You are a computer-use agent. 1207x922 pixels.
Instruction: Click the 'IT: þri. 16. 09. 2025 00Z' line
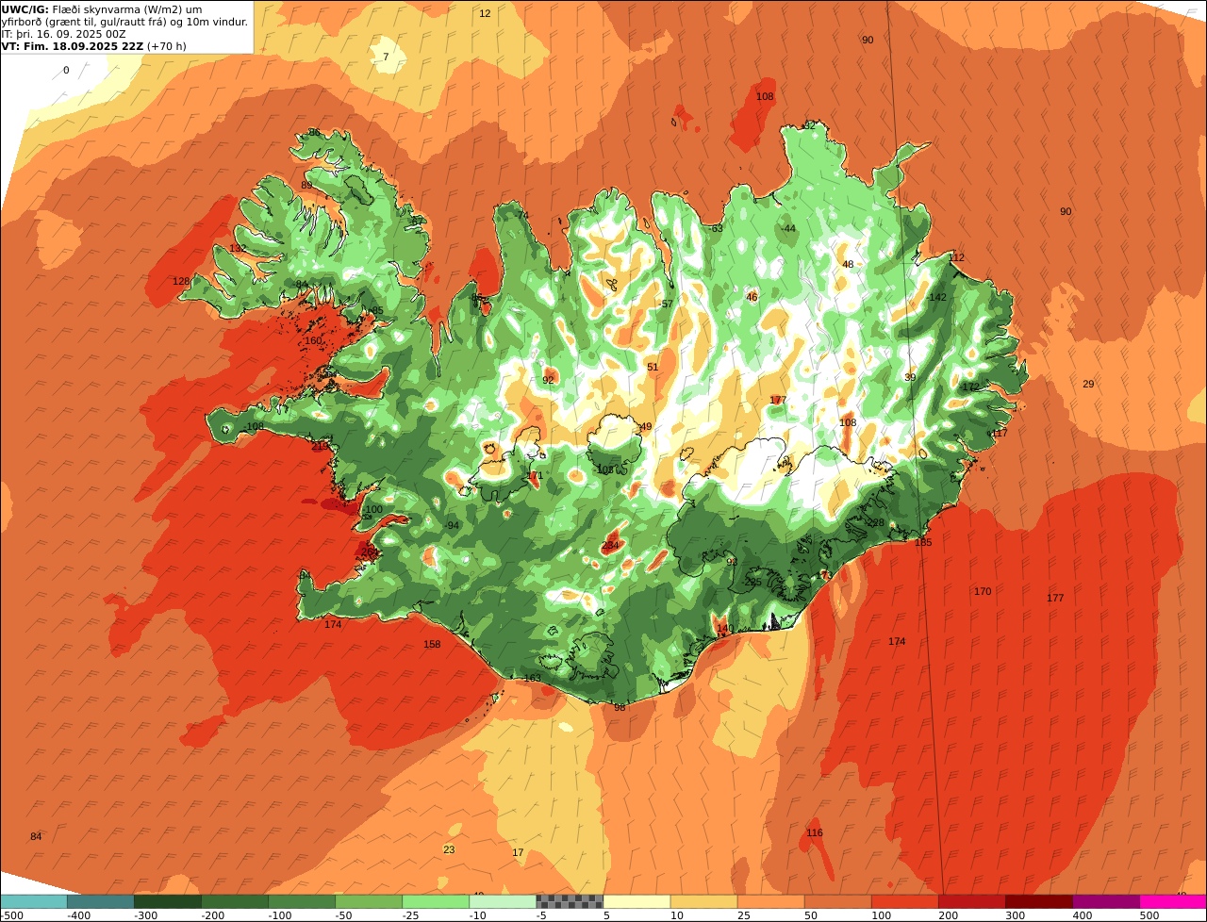[65, 34]
